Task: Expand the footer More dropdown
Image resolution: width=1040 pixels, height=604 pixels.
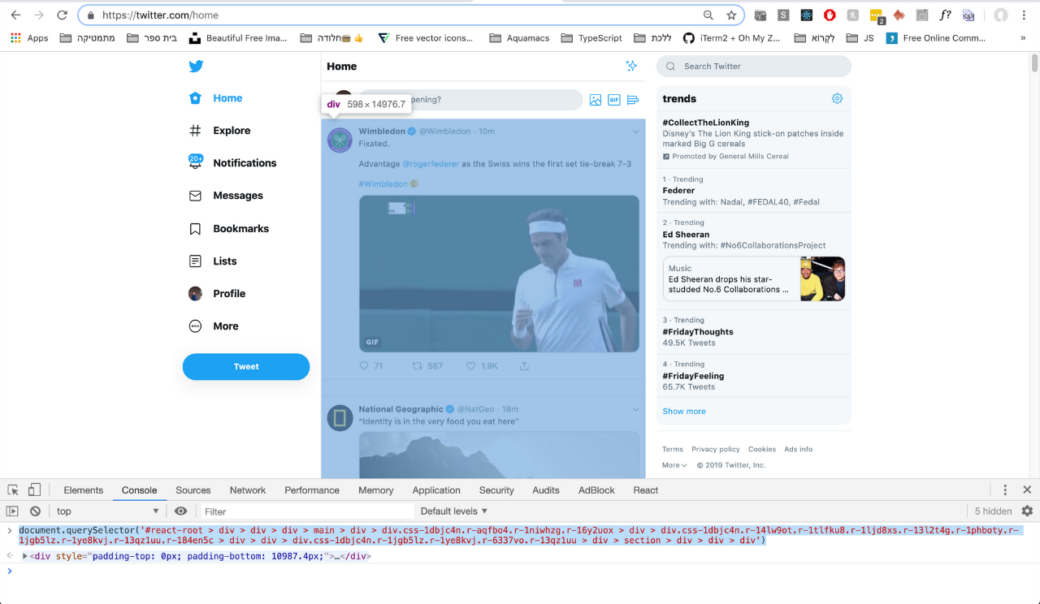Action: 674,465
